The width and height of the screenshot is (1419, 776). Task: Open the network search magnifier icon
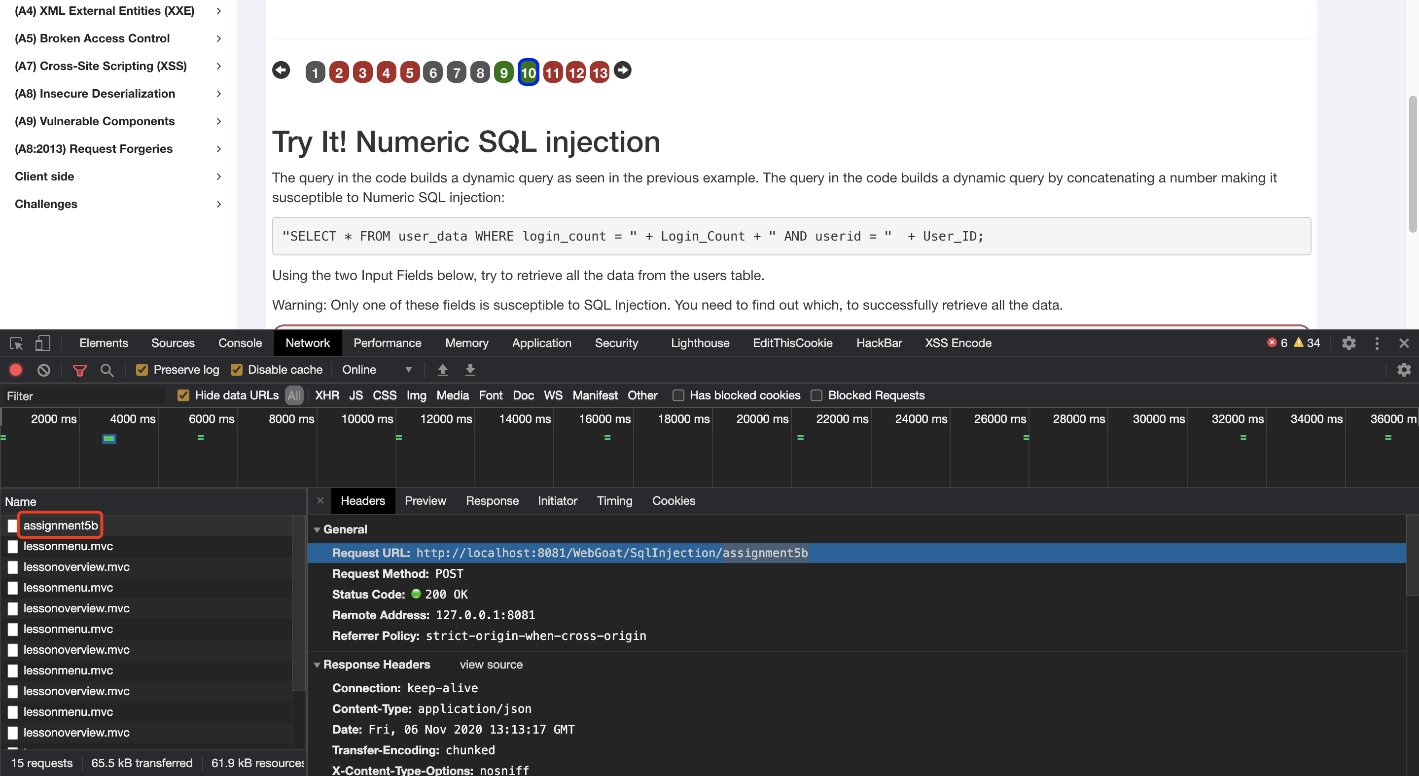tap(107, 370)
